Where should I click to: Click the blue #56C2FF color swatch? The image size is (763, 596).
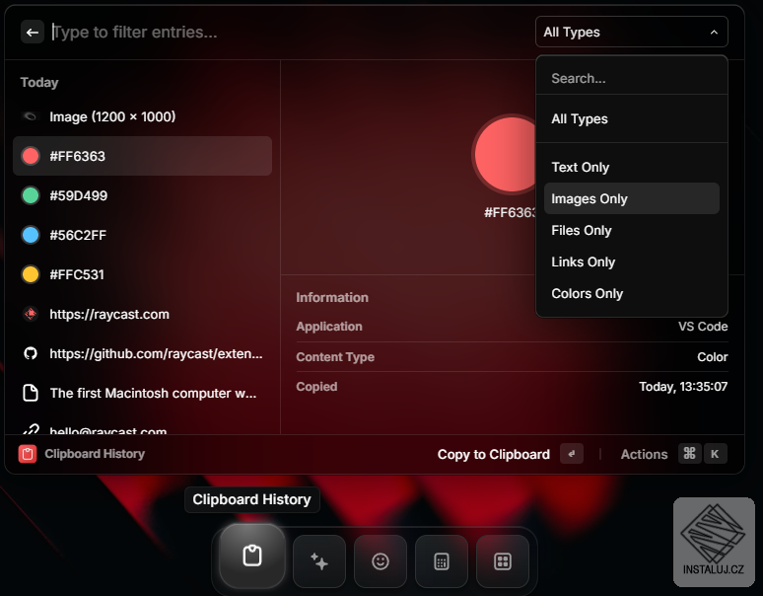[31, 235]
